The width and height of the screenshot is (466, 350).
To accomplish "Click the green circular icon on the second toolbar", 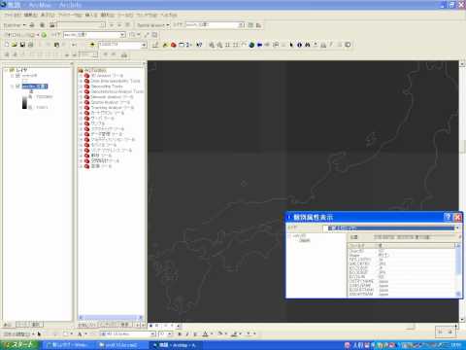I will (44, 35).
